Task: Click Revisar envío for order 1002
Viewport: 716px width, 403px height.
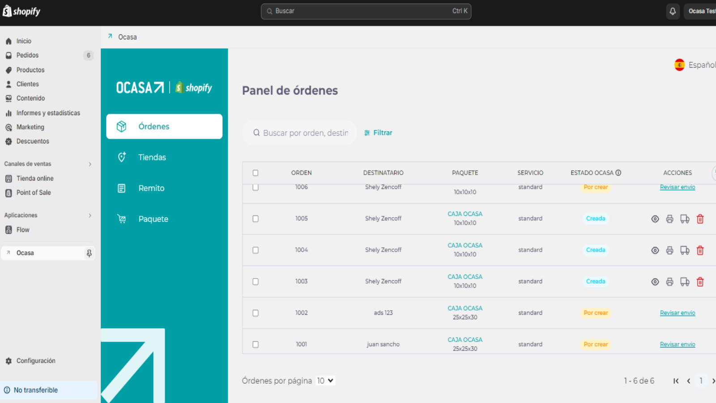Action: tap(678, 313)
